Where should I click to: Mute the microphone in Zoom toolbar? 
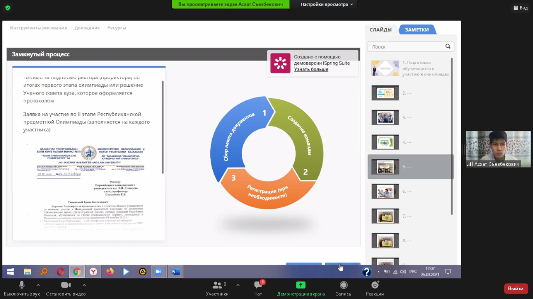22,285
